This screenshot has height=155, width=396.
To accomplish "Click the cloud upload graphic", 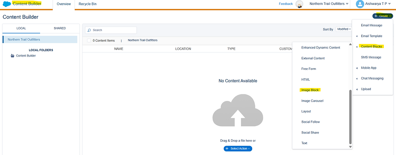I will tap(238, 110).
